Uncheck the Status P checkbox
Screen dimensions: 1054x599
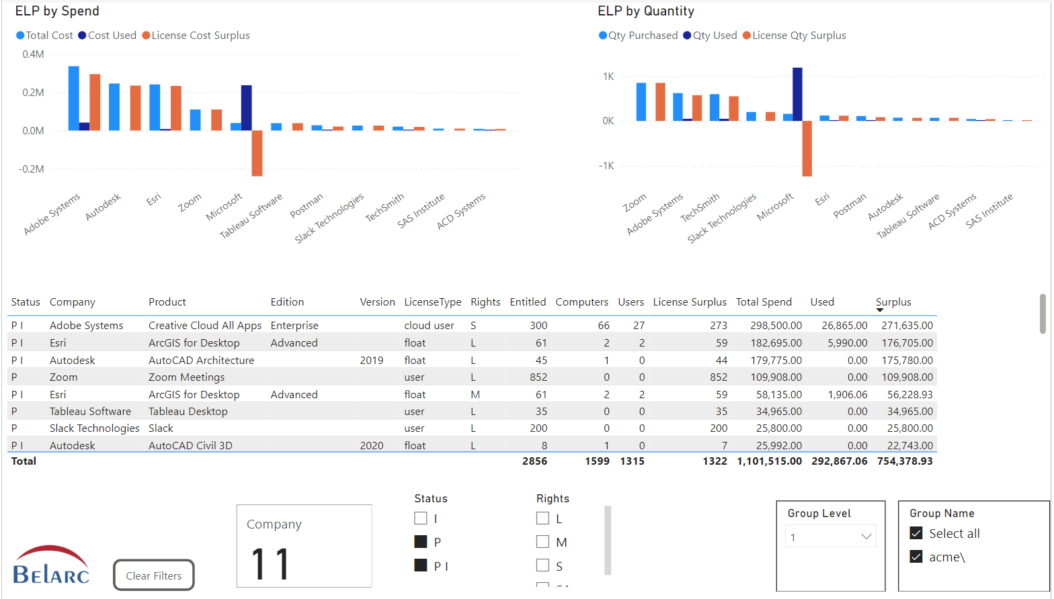421,542
